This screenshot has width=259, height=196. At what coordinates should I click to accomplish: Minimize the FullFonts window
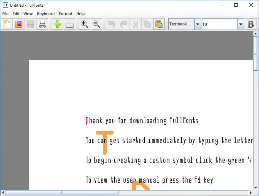(221, 5)
